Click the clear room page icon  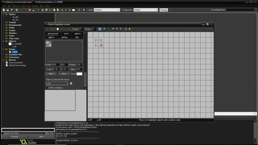[58, 29]
